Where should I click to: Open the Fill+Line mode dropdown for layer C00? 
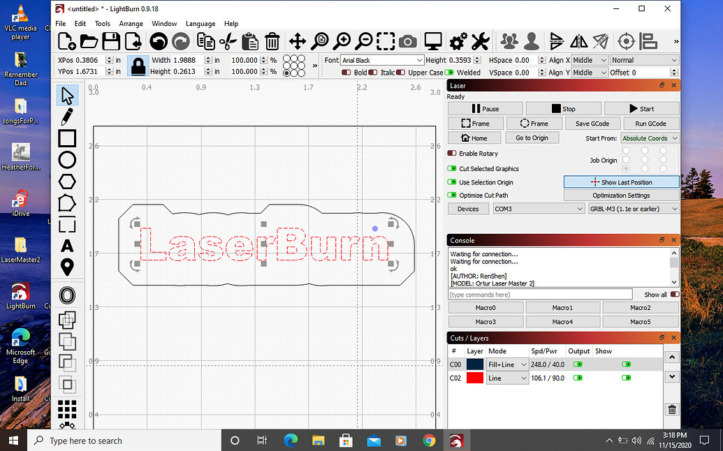click(x=507, y=364)
